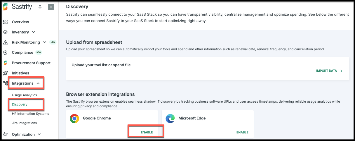Click the Sastrify logo icon

pyautogui.click(x=6, y=7)
